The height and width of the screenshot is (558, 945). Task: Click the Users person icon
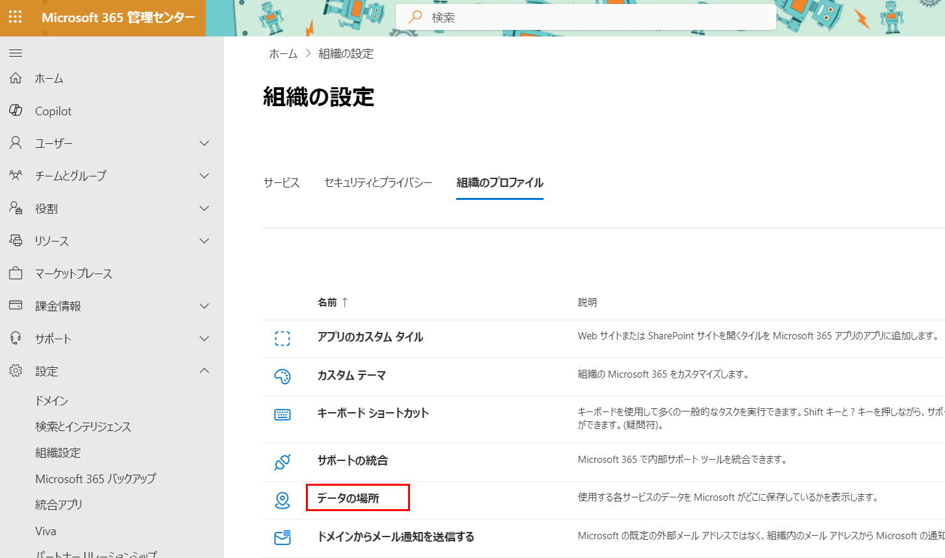pyautogui.click(x=16, y=143)
